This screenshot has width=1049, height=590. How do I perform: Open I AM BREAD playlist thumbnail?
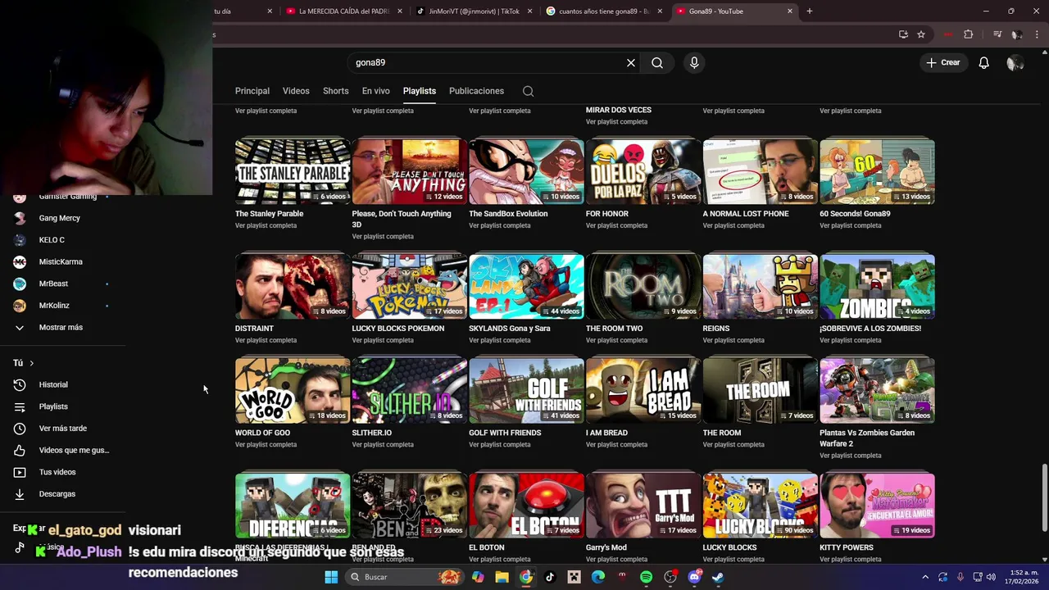coord(643,390)
